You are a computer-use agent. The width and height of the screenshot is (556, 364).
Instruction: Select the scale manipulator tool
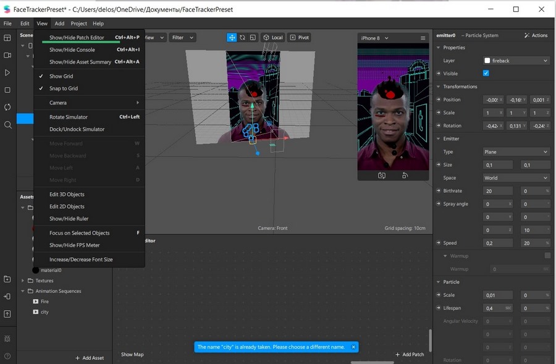tap(253, 38)
